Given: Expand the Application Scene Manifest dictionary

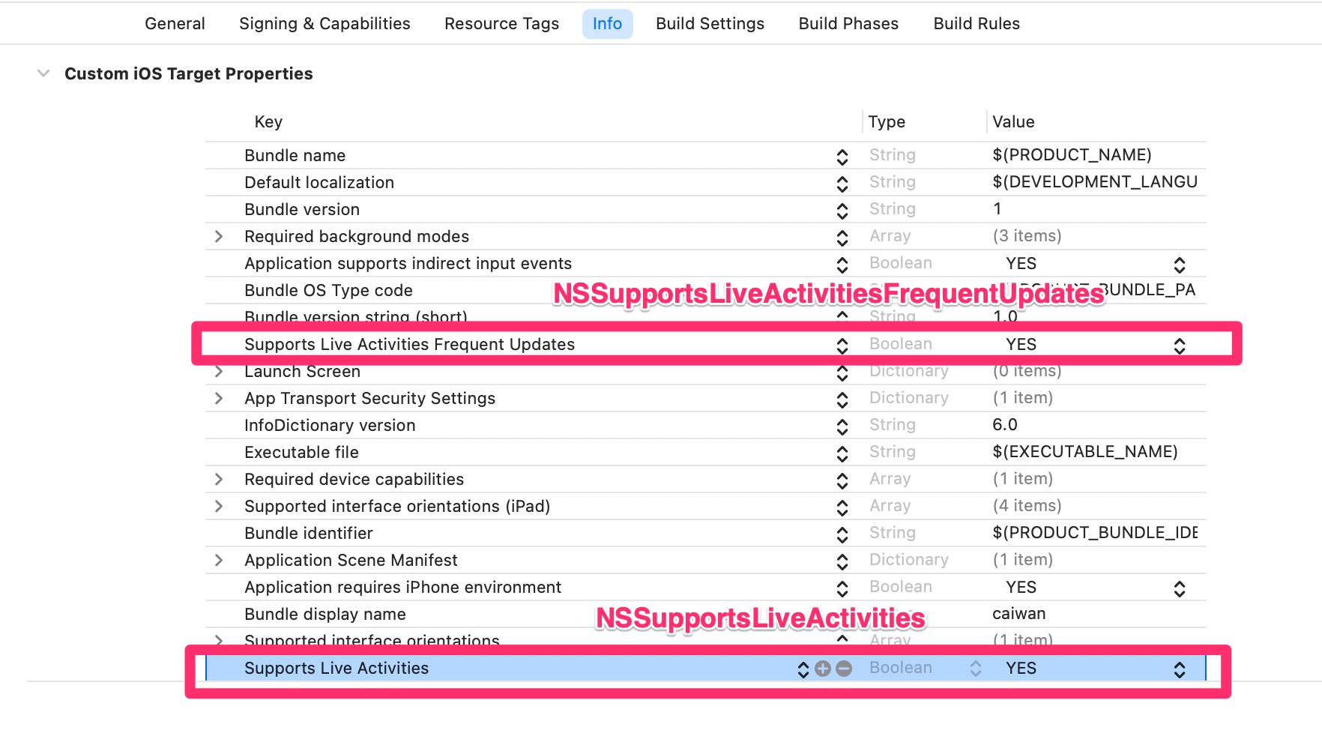Looking at the screenshot, I should click(x=218, y=560).
